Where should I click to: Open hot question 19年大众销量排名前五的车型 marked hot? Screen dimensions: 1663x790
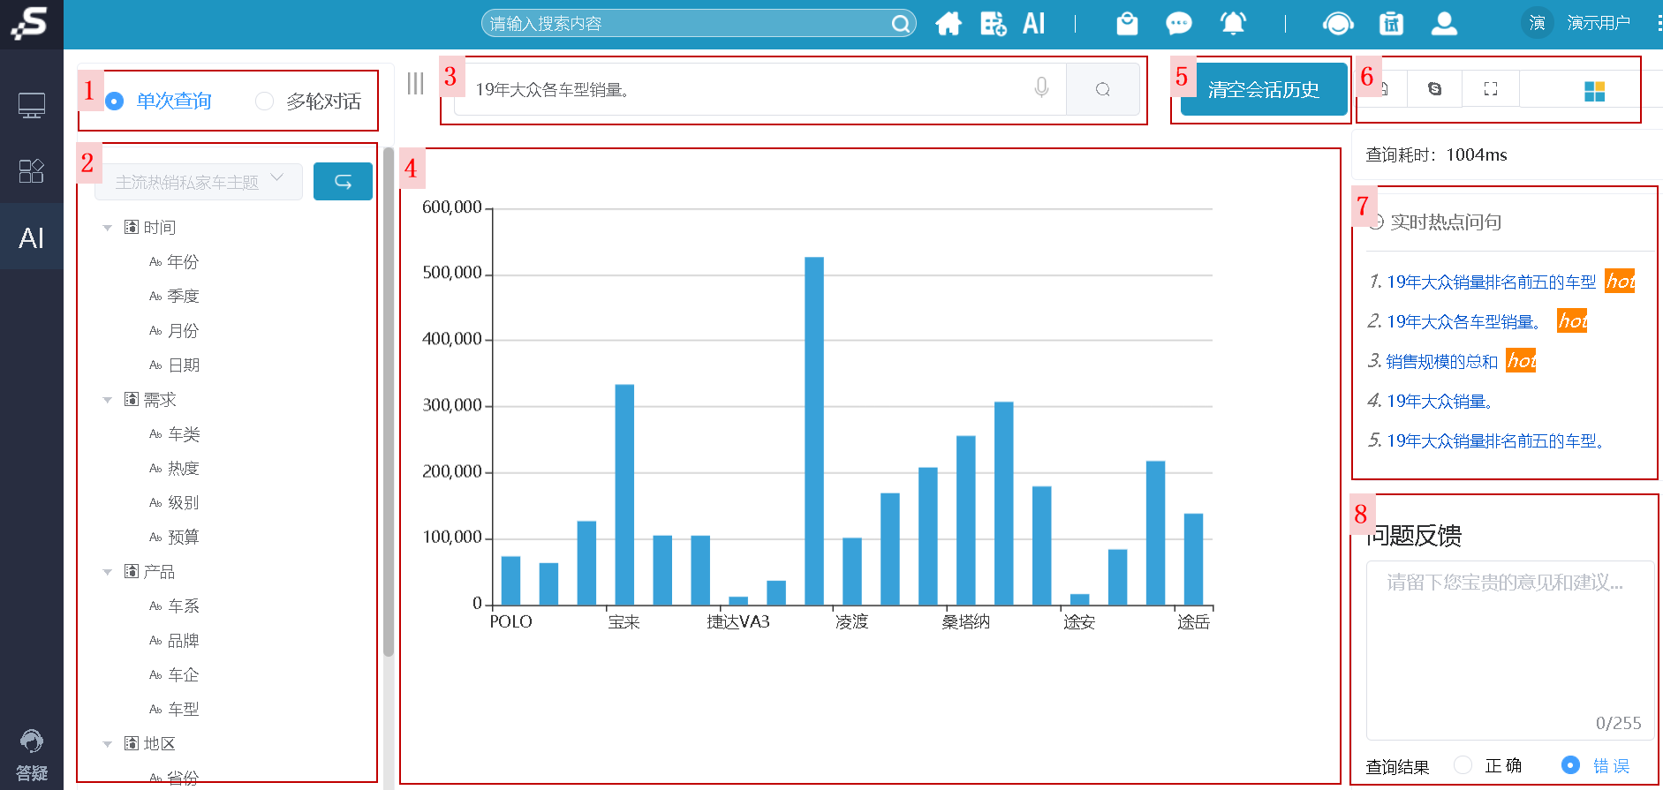click(x=1491, y=282)
